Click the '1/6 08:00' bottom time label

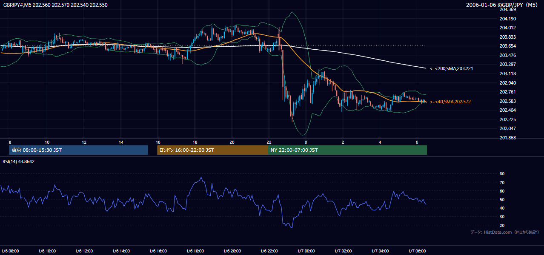(x=10, y=251)
